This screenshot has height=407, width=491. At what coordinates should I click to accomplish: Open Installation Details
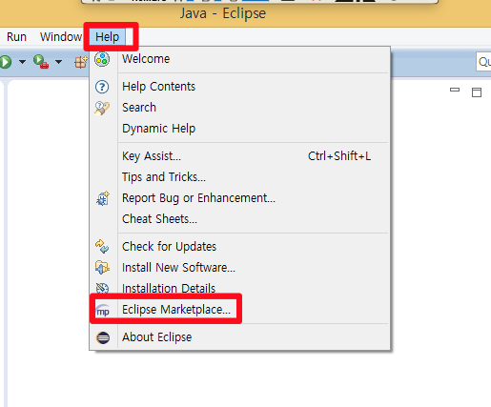tap(239, 289)
